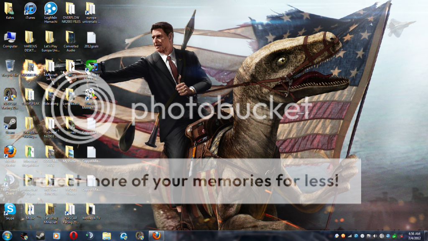Screen dimensions: 428x241
Task: Click the Show desktop button
Action: pos(426,236)
